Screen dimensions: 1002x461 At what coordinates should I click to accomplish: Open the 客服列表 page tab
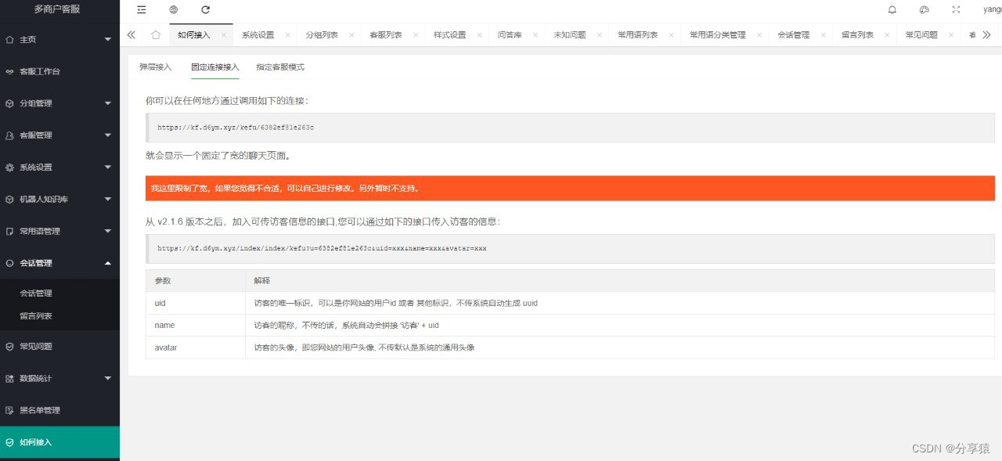coord(386,35)
